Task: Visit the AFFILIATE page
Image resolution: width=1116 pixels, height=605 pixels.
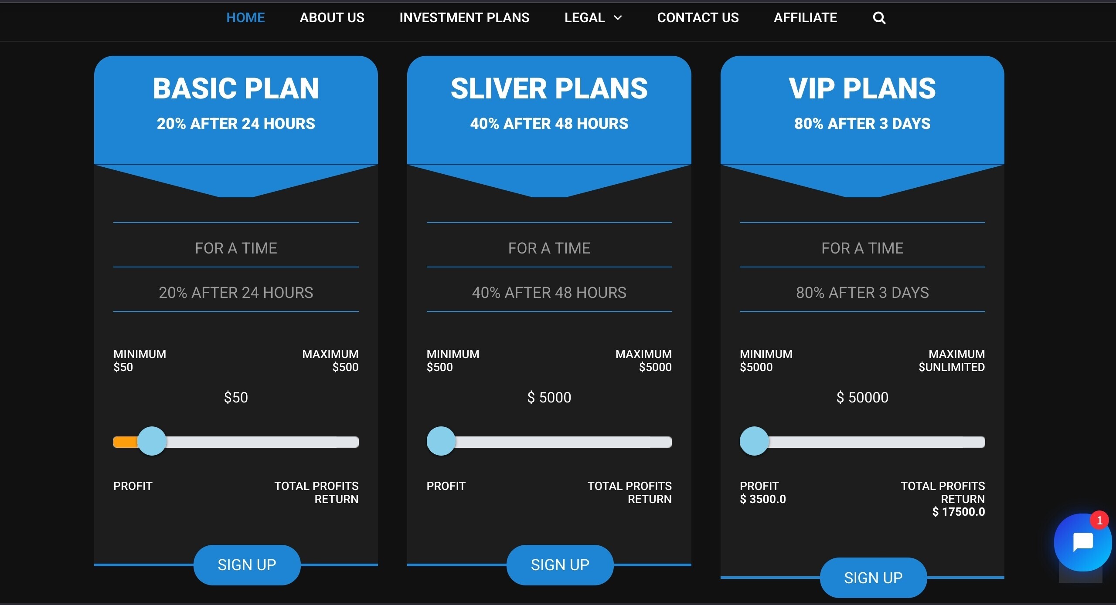Action: click(805, 18)
